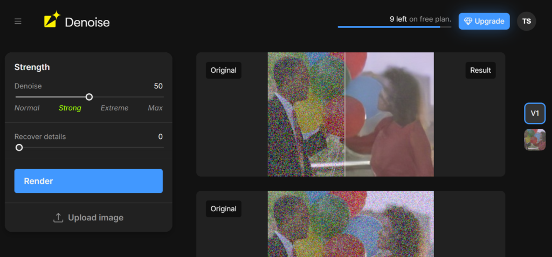Click the Denoise app title
Image resolution: width=552 pixels, height=257 pixels.
pos(87,23)
